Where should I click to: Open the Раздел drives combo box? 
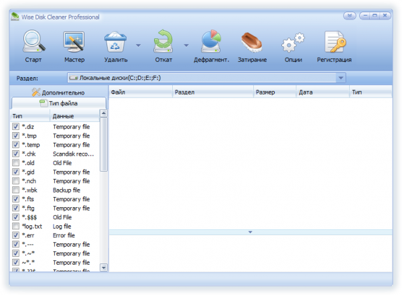coord(206,78)
